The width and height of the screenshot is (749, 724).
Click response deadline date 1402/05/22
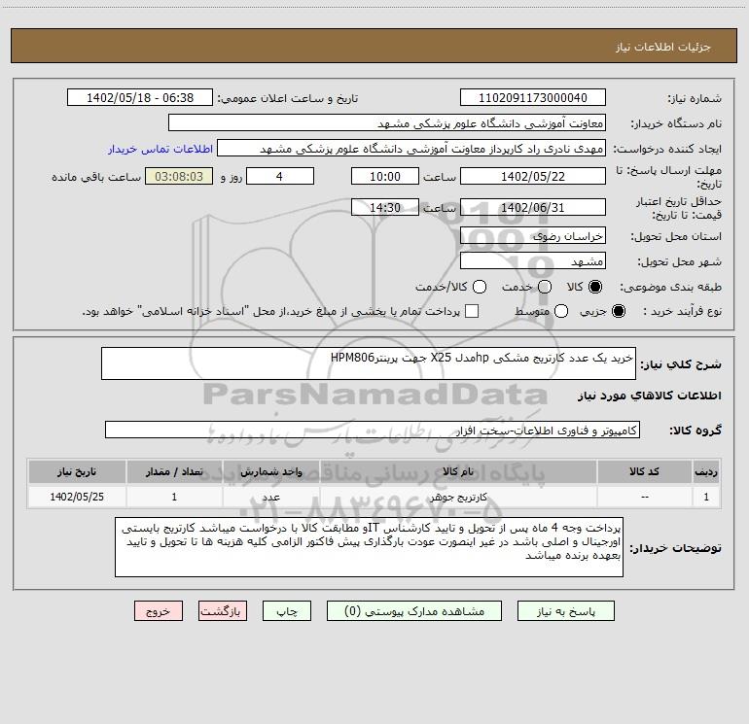(x=533, y=176)
